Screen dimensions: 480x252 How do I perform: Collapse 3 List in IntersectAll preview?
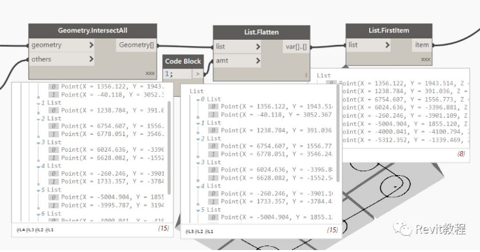click(38, 143)
